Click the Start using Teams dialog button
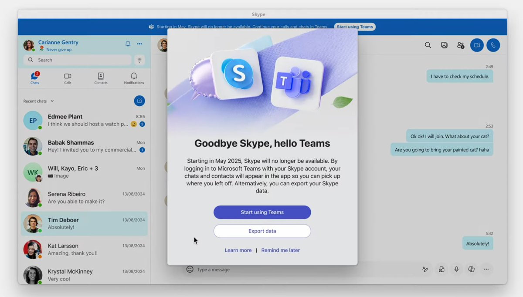This screenshot has height=297, width=523. tap(262, 212)
